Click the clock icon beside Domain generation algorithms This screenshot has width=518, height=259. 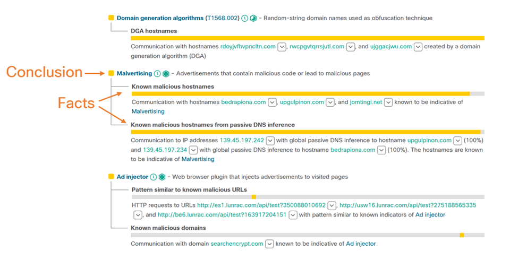[244, 18]
